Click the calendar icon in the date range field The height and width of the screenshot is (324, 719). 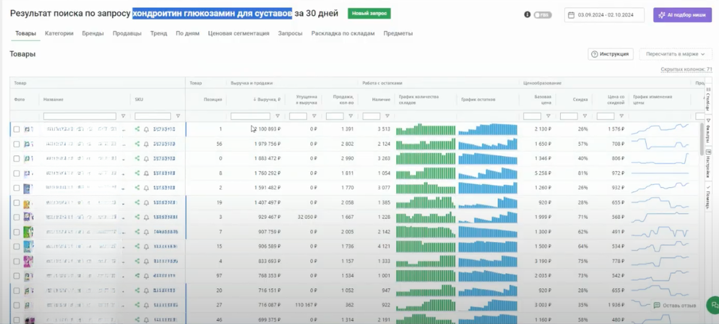572,14
